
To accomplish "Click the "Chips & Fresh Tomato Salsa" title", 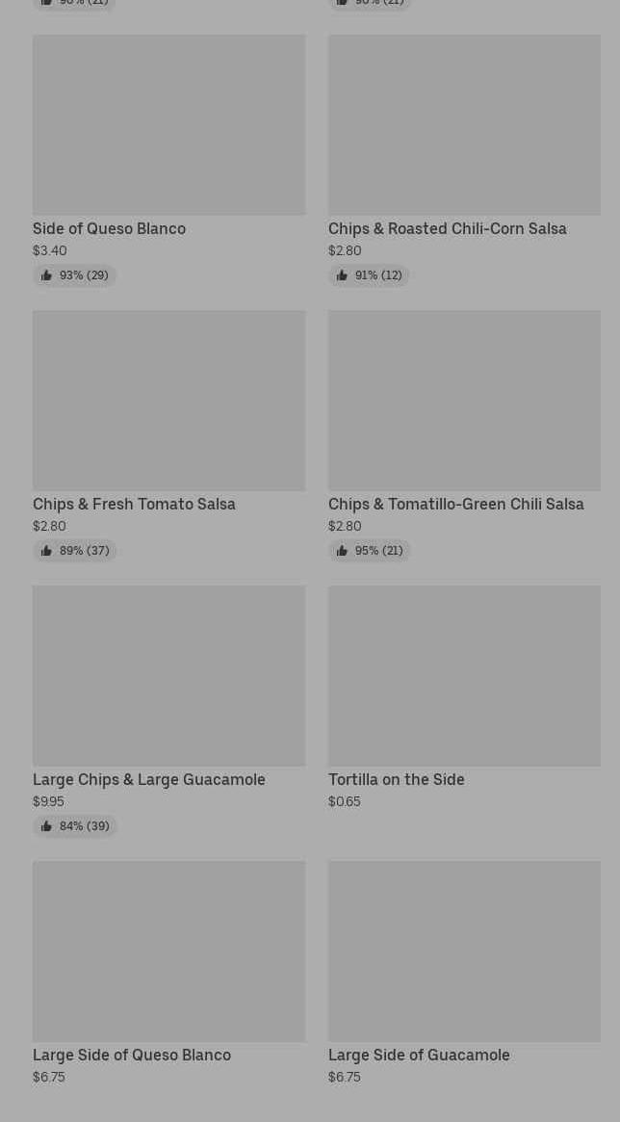I will tap(134, 505).
